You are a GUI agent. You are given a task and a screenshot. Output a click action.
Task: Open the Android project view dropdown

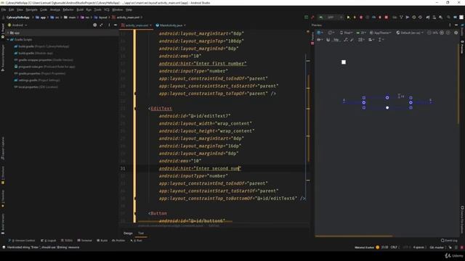pyautogui.click(x=17, y=25)
